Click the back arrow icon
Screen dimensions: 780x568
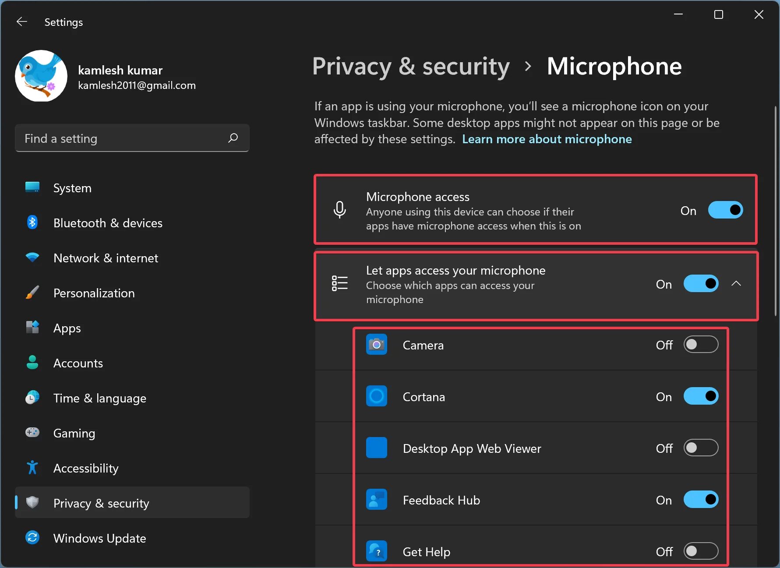pos(21,22)
